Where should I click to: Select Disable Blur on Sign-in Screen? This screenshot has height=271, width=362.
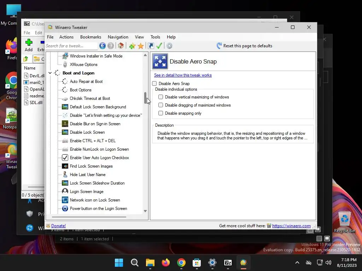click(x=95, y=124)
